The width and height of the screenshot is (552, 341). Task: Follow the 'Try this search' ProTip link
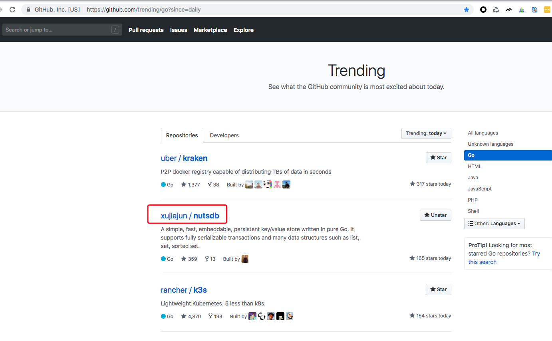(x=504, y=258)
